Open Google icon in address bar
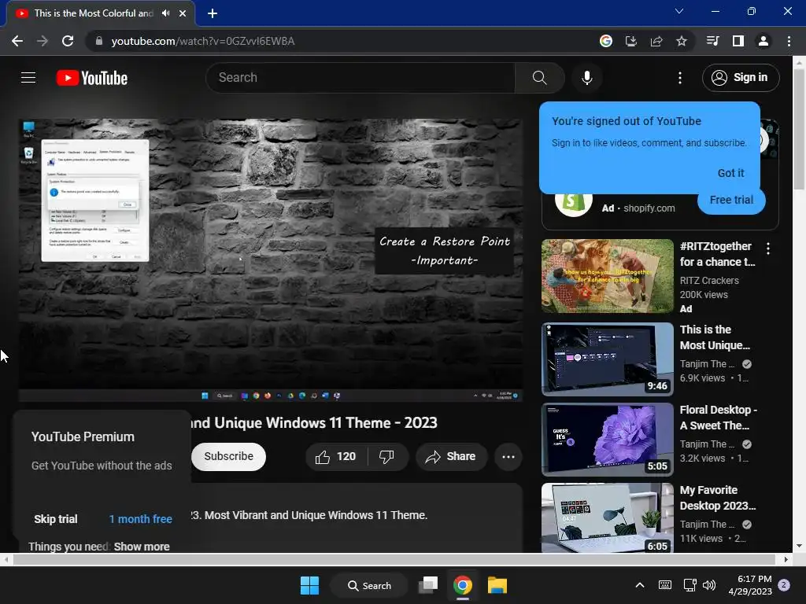 tap(605, 41)
